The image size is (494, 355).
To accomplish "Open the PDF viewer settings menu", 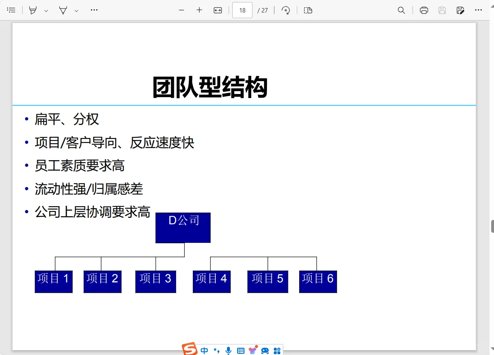I will click(479, 10).
